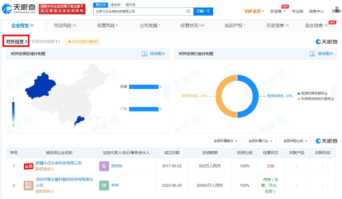Click the 2022-06-29 date cell
Viewport: 342px width, 199px height.
[x=172, y=185]
